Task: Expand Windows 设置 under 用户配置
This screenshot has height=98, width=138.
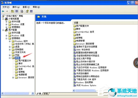Action: click(6, 36)
